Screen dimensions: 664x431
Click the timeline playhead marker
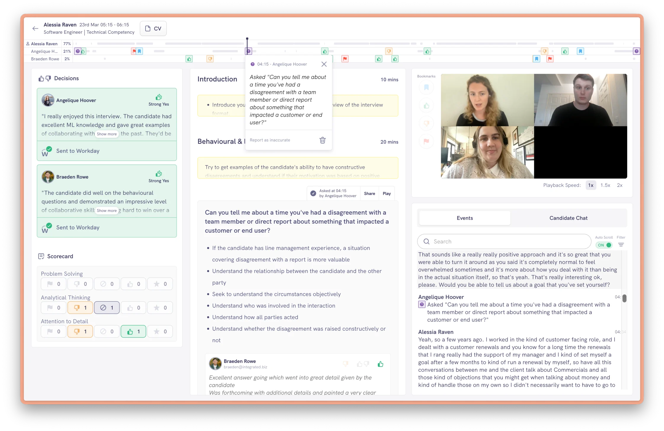coord(247,39)
